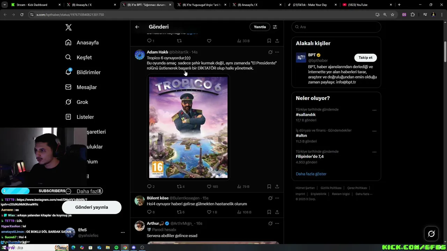Open Spotify from the taskbar

tap(116, 248)
